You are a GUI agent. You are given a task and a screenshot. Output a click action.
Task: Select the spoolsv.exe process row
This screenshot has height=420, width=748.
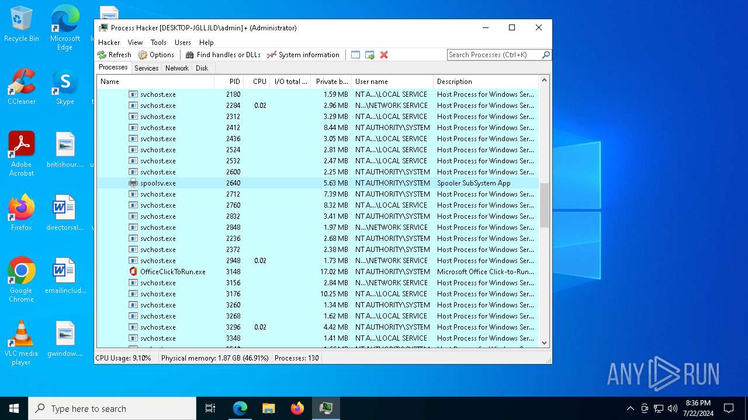(317, 183)
